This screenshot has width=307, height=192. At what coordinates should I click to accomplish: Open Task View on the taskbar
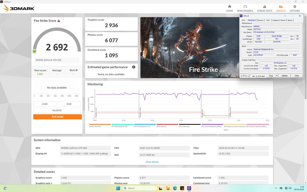[161, 188]
